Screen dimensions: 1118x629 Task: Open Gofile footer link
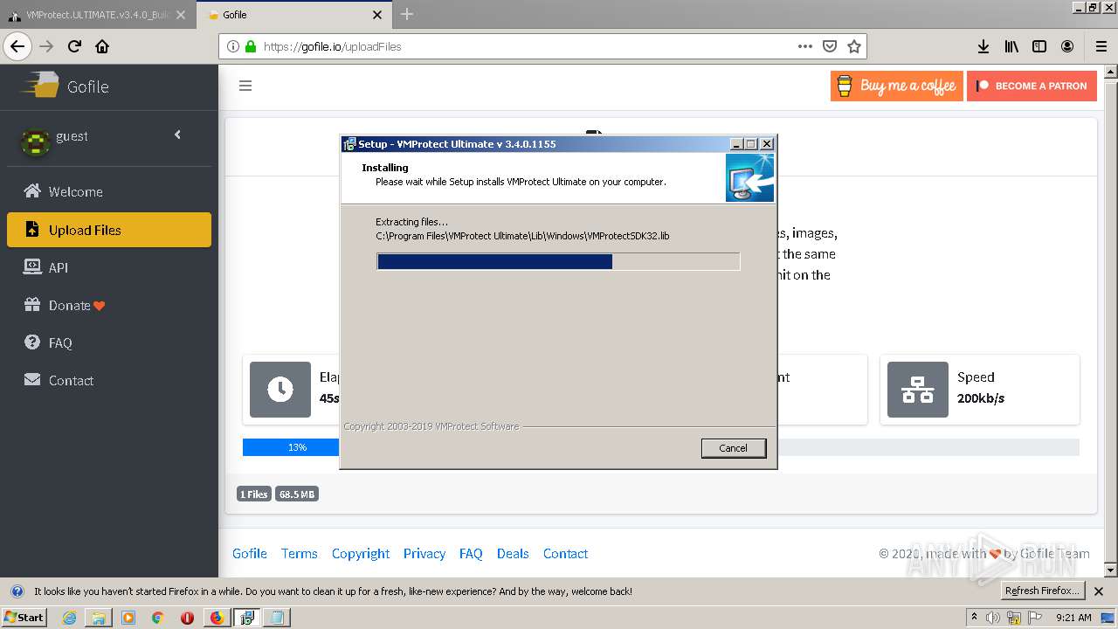250,553
